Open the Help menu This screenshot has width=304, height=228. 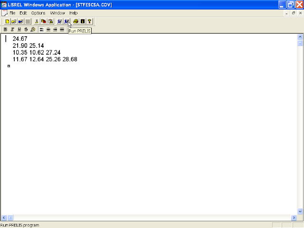click(73, 13)
